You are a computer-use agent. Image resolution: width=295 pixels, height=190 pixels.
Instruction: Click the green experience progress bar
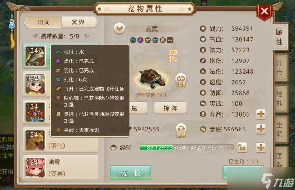pos(187,147)
